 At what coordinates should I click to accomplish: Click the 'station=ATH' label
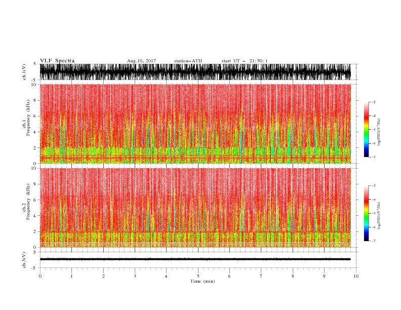click(x=188, y=61)
